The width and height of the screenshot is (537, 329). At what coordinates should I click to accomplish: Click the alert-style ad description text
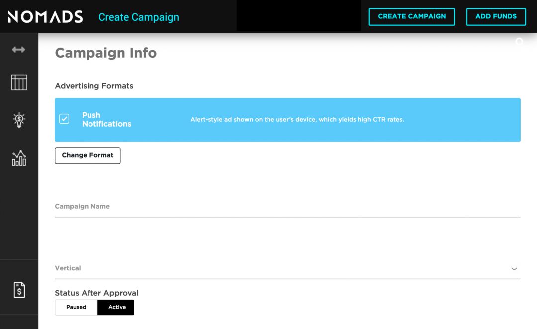pos(297,120)
